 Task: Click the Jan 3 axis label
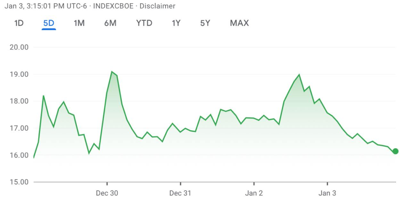click(327, 193)
